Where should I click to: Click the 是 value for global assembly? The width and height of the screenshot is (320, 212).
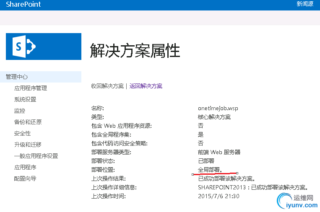point(201,134)
